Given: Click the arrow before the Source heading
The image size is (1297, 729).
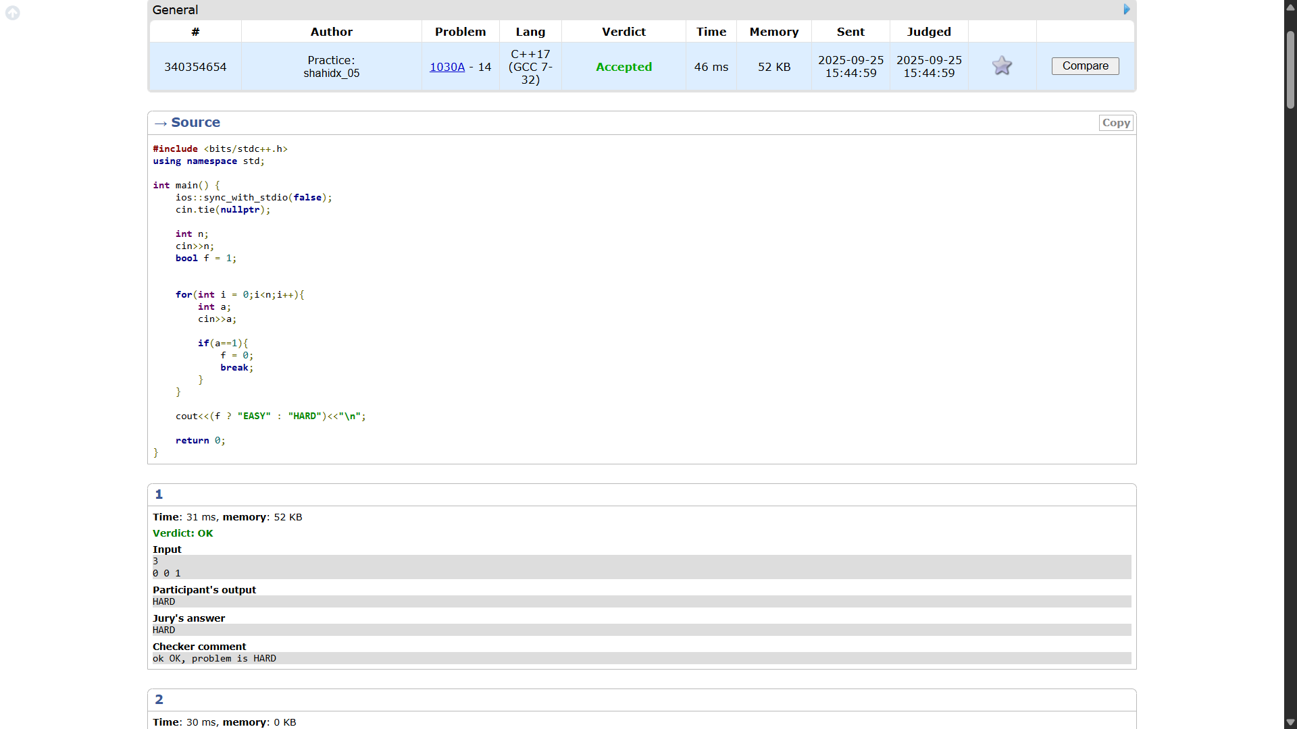Looking at the screenshot, I should (x=160, y=123).
